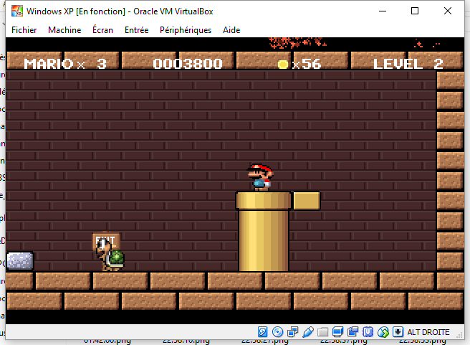
Task: Click the yellow coin icon in HUD
Action: [x=283, y=65]
